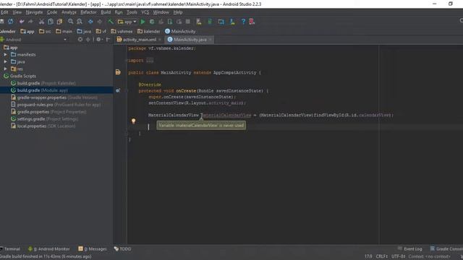This screenshot has height=260, width=463.
Task: Click the Stop square icon
Action: (188, 22)
